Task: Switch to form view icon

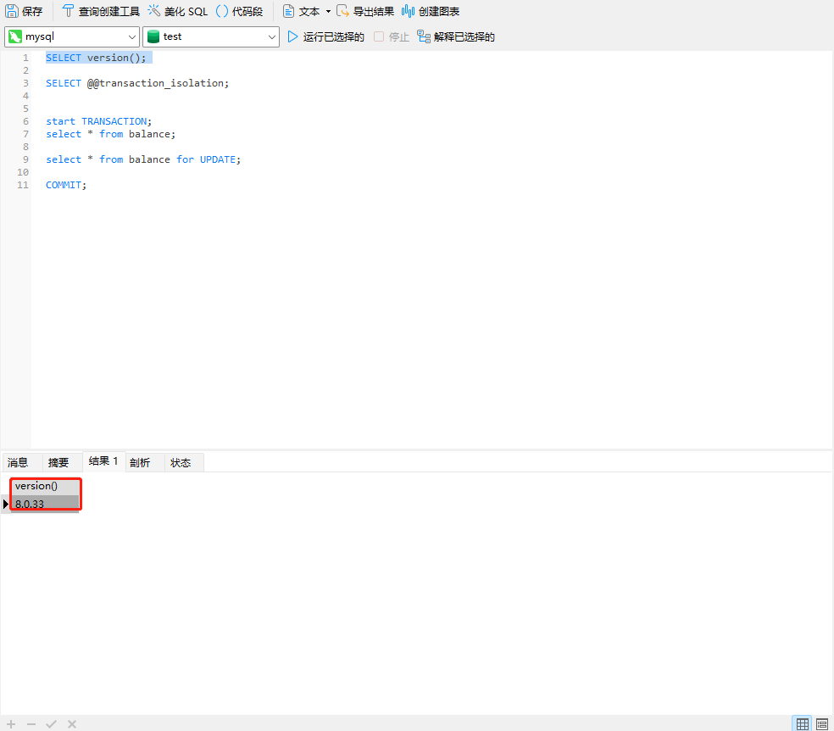Action: pos(822,723)
